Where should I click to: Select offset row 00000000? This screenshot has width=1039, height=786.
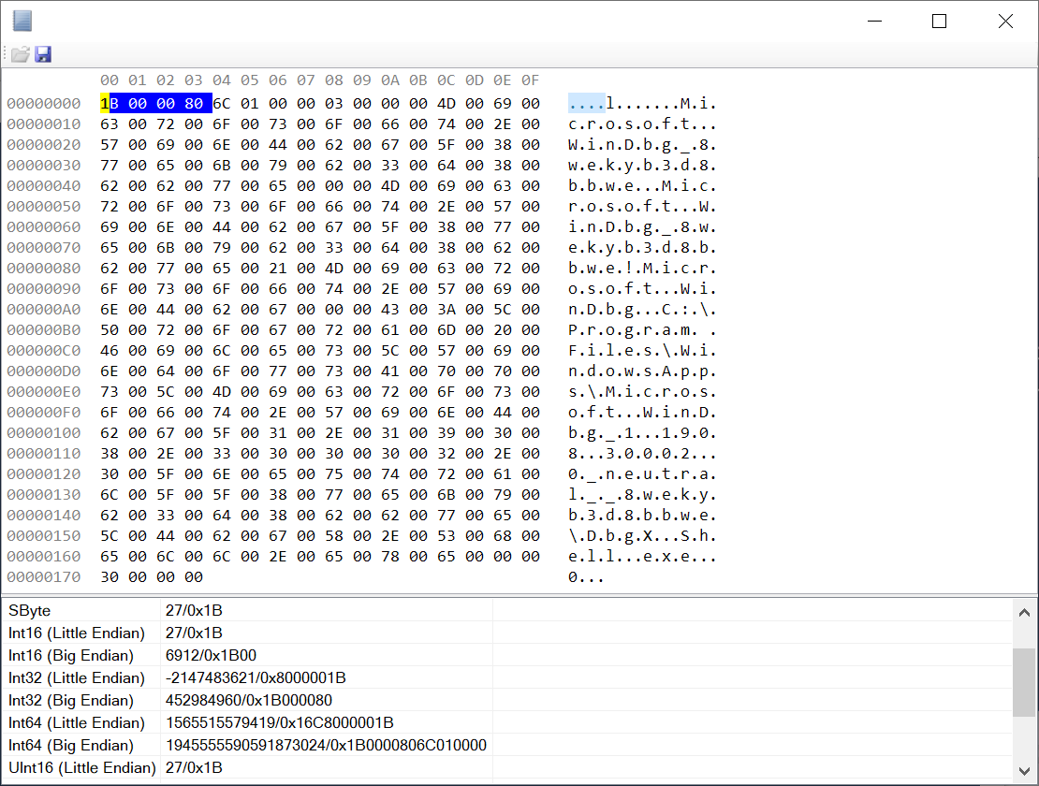[44, 104]
